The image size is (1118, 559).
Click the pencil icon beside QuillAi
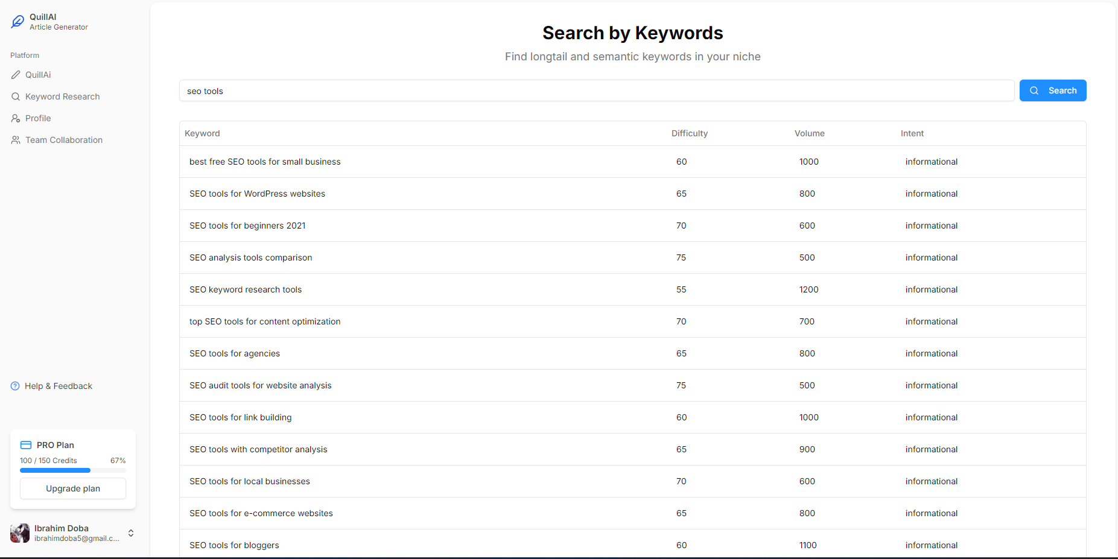point(16,75)
